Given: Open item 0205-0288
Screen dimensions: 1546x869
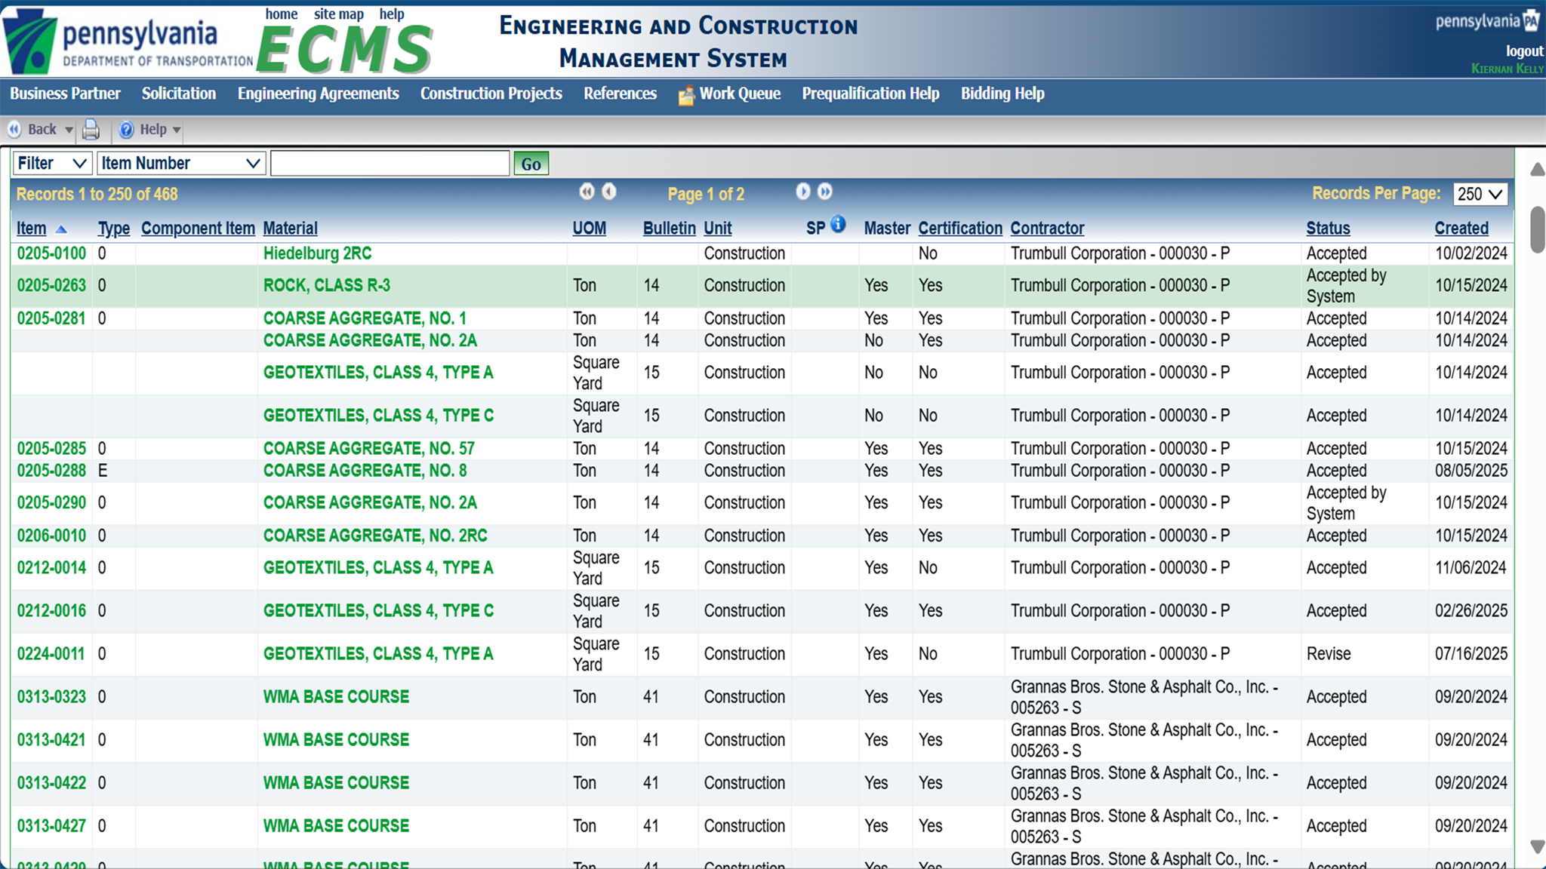Looking at the screenshot, I should pos(52,471).
